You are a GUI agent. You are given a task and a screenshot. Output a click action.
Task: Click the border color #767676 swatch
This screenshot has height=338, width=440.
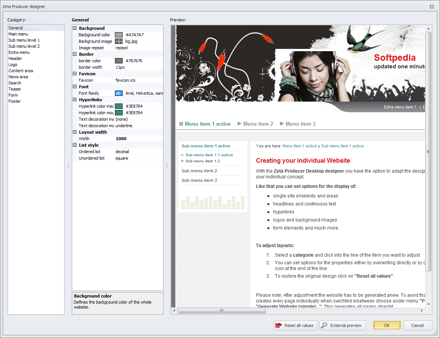click(119, 61)
